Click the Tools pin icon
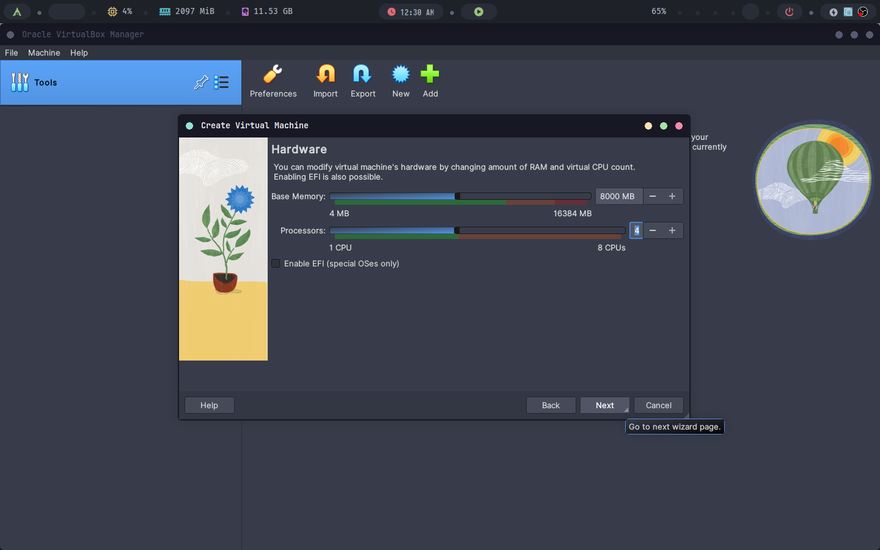880x550 pixels. click(x=201, y=82)
